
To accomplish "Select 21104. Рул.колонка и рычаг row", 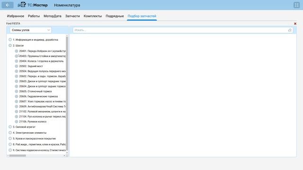I will coord(42,117).
